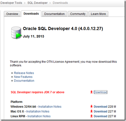Click the red download arrow for Windows 32/64-bit

(91, 107)
